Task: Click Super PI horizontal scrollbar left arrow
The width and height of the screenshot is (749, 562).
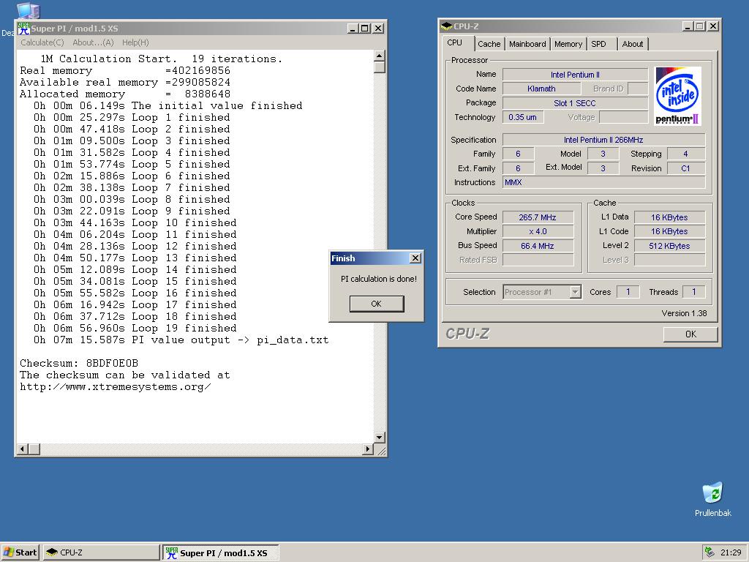Action: coord(22,449)
